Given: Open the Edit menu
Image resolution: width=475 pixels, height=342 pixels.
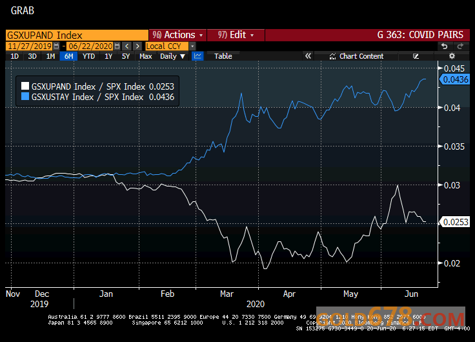Looking at the screenshot, I should pyautogui.click(x=236, y=35).
